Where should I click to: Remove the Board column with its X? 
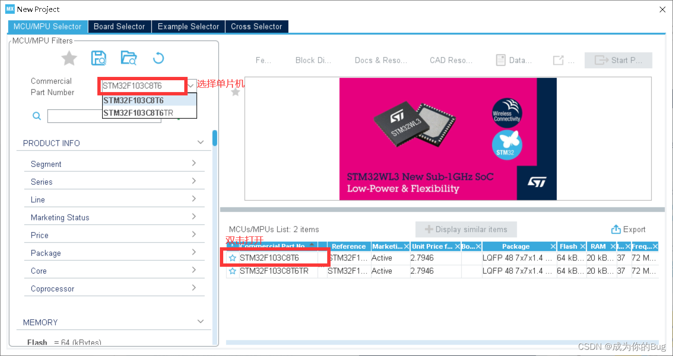[478, 246]
